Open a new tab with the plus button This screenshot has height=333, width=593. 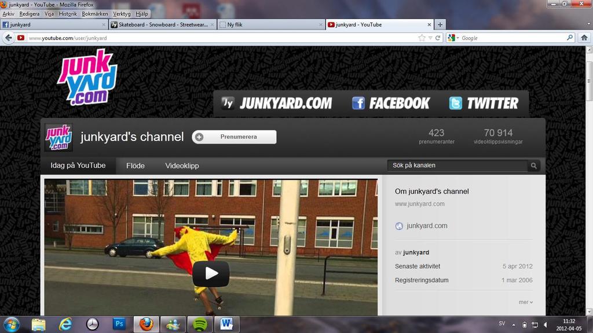440,24
